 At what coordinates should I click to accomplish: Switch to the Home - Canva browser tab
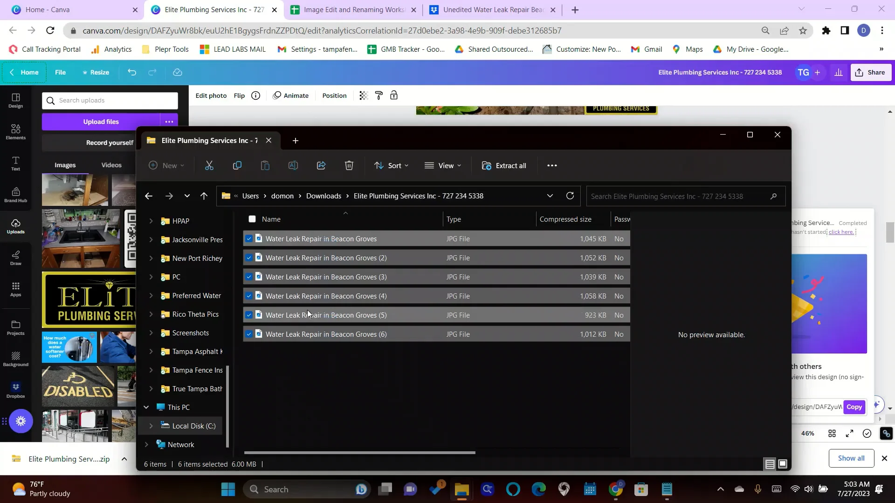(75, 9)
